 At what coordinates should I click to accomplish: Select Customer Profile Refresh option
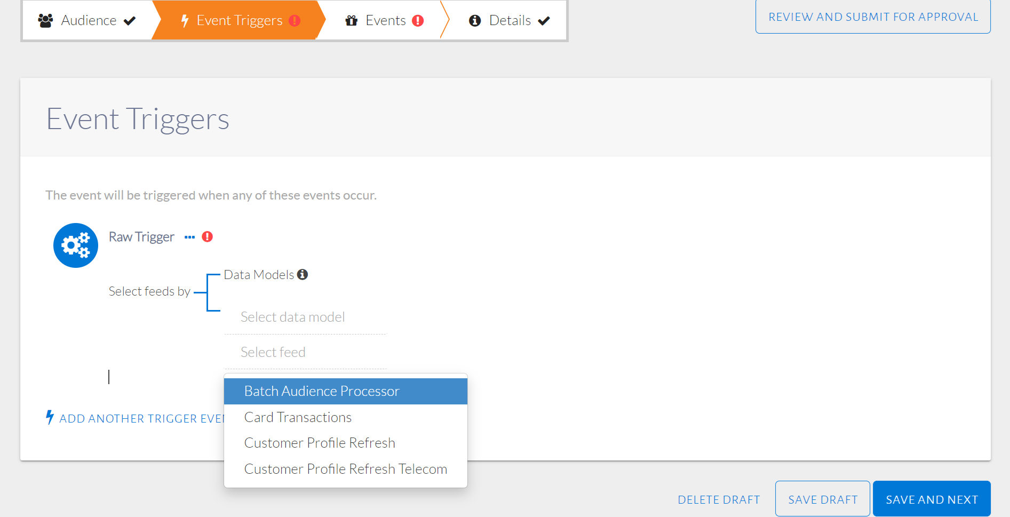point(320,443)
